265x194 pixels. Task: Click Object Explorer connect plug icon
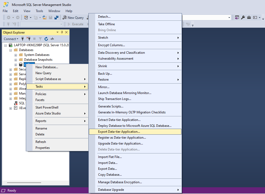[23, 39]
